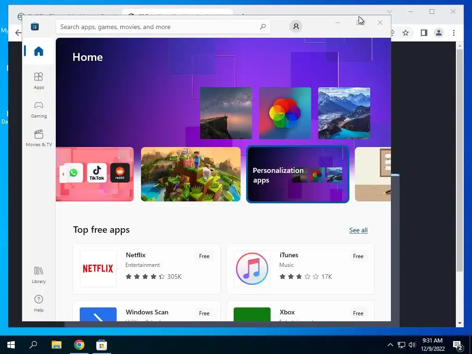Click the Free button for Netflix
Image resolution: width=472 pixels, height=354 pixels.
[x=204, y=256]
